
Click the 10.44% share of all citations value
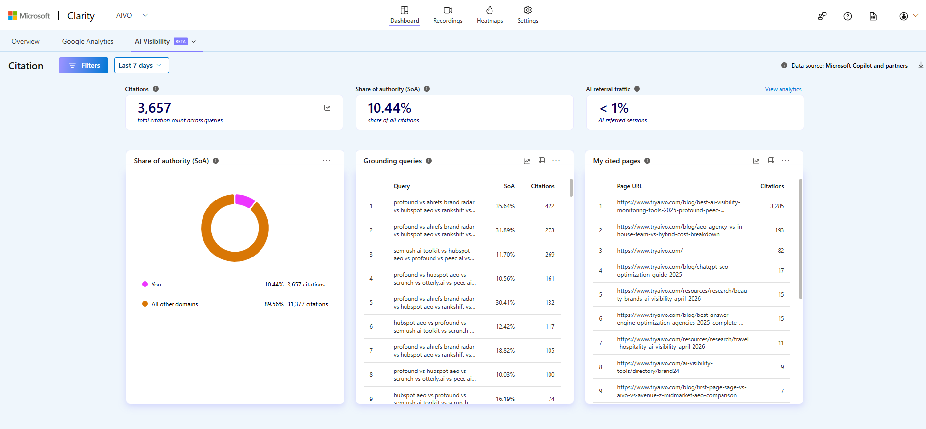390,108
